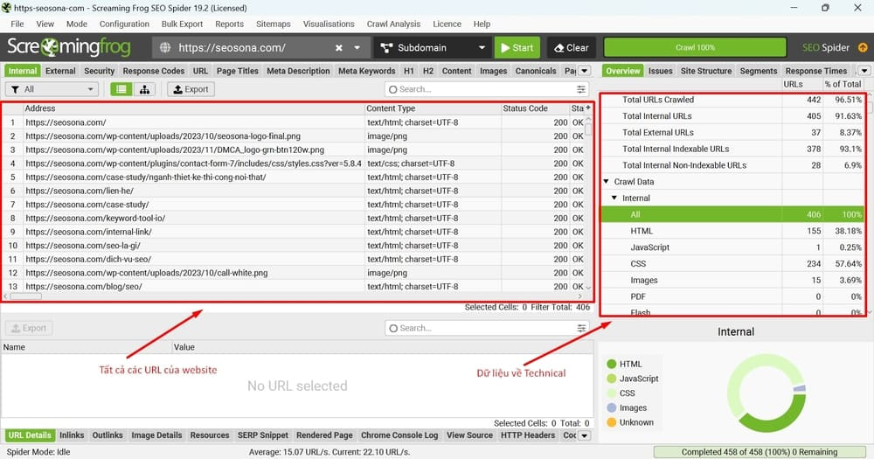This screenshot has width=874, height=459.
Task: Open lower search filter options icon
Action: [581, 328]
